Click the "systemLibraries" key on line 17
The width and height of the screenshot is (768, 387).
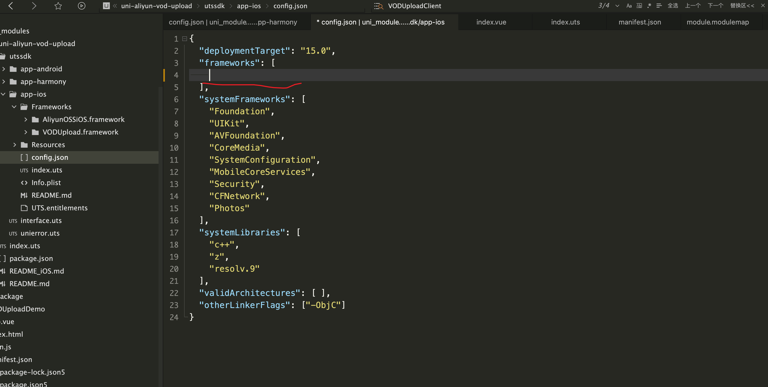pyautogui.click(x=242, y=232)
